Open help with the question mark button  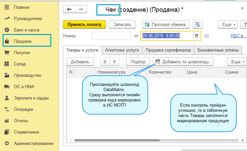[x=244, y=24]
